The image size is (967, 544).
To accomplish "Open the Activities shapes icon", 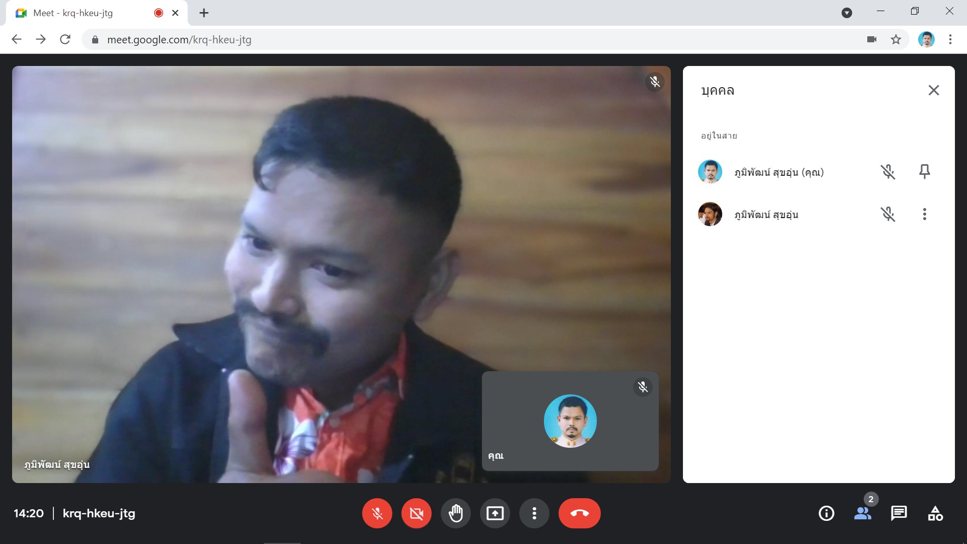I will tap(935, 513).
